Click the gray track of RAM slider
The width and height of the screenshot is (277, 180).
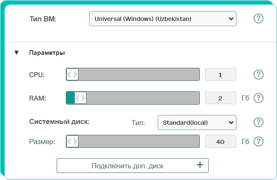(143, 98)
